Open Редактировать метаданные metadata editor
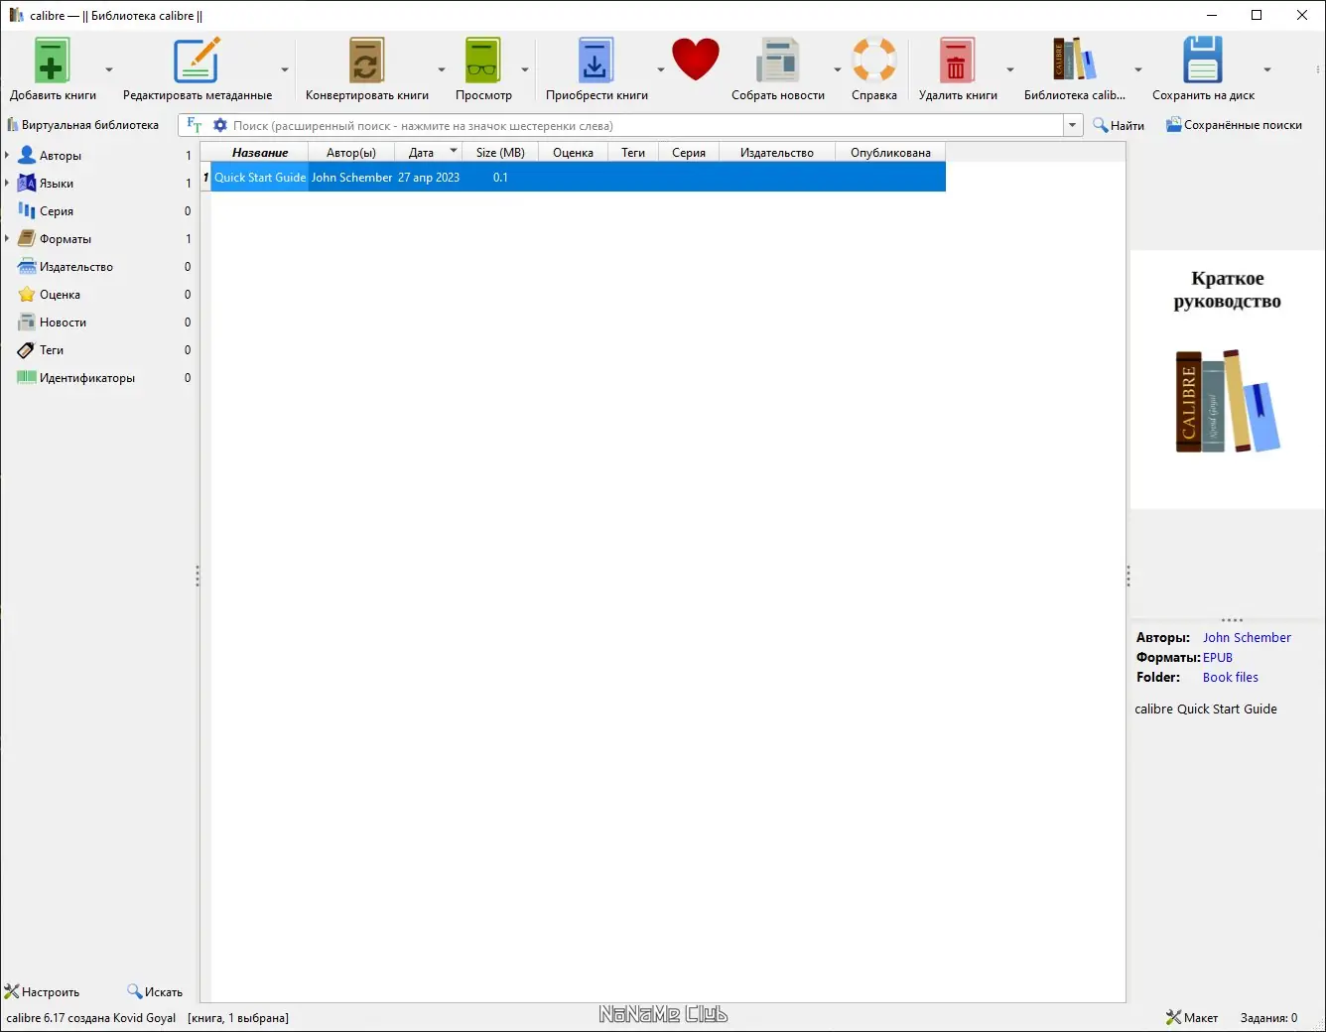Screen dimensions: 1326x1032 pos(197,60)
